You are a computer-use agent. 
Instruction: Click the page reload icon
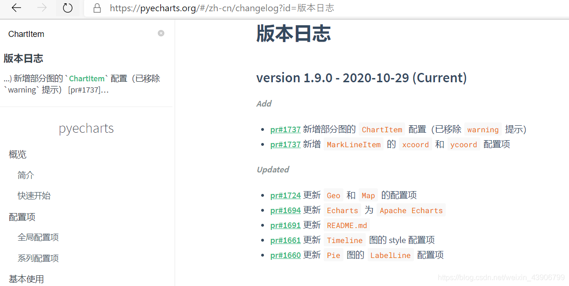(x=67, y=8)
